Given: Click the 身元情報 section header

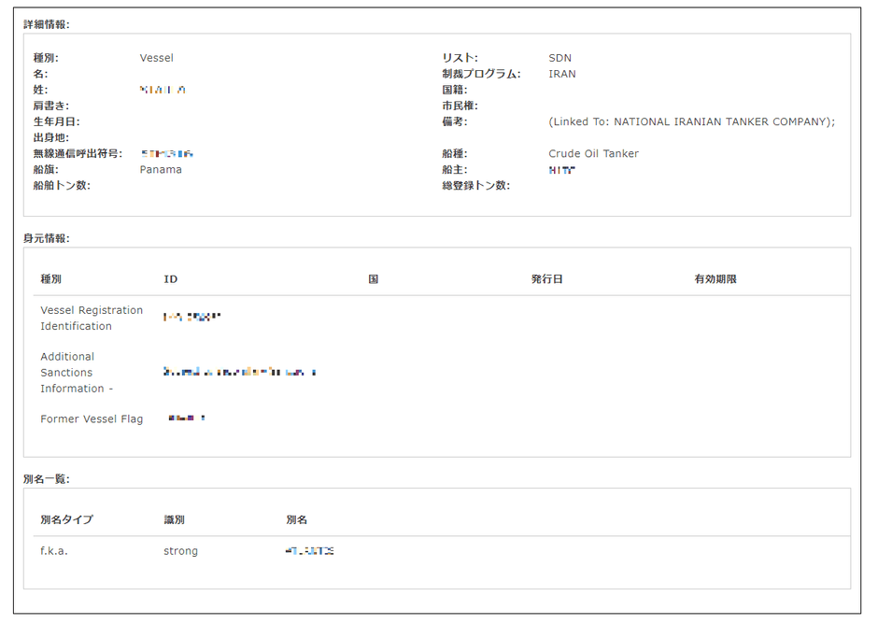Looking at the screenshot, I should click(41, 238).
